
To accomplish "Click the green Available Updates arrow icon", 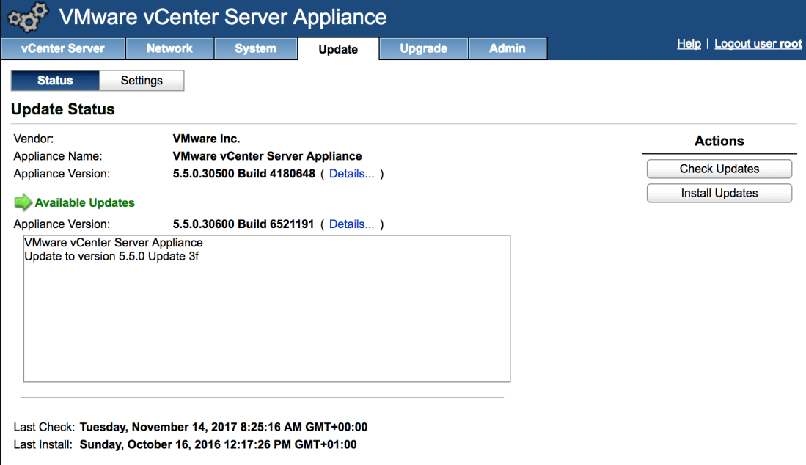I will [x=23, y=202].
